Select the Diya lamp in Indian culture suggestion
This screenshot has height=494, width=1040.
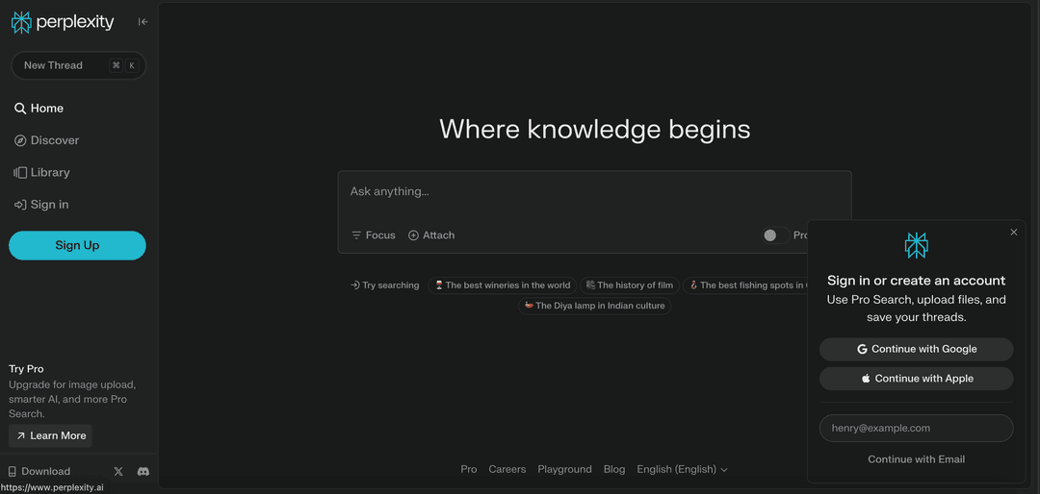pyautogui.click(x=594, y=307)
